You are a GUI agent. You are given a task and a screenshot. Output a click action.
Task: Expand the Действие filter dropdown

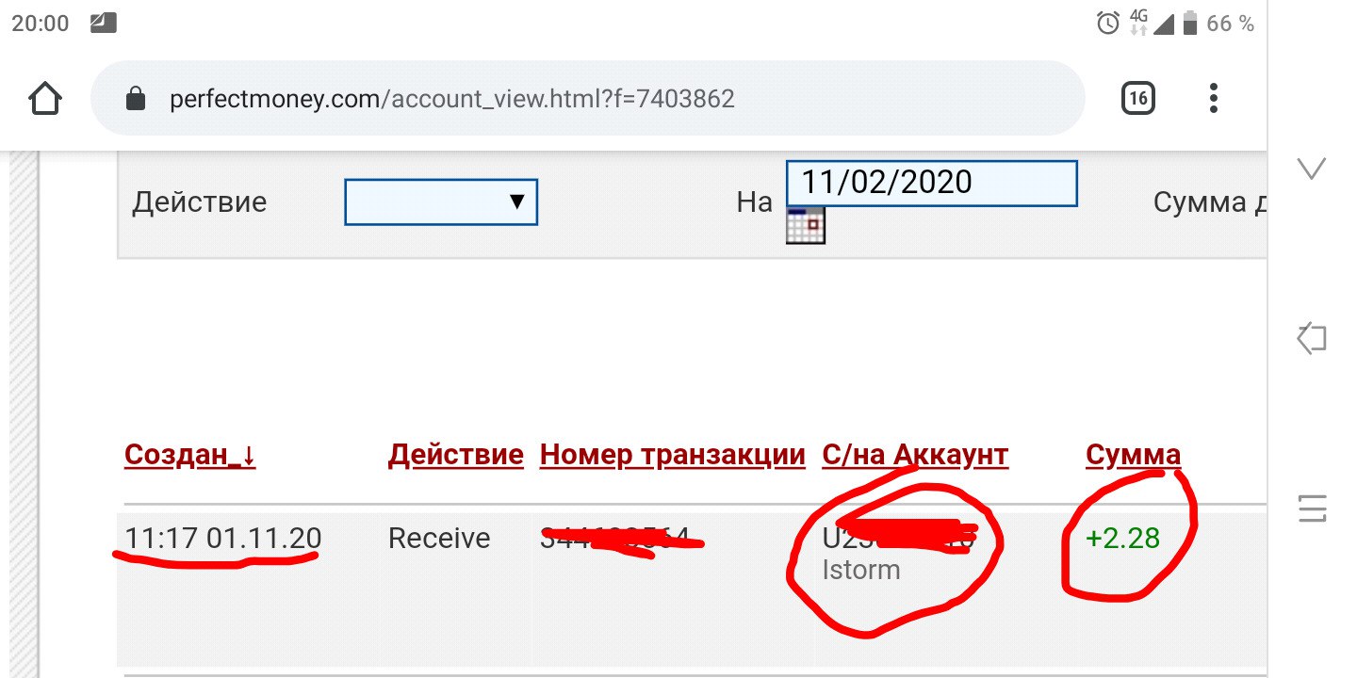tap(441, 202)
